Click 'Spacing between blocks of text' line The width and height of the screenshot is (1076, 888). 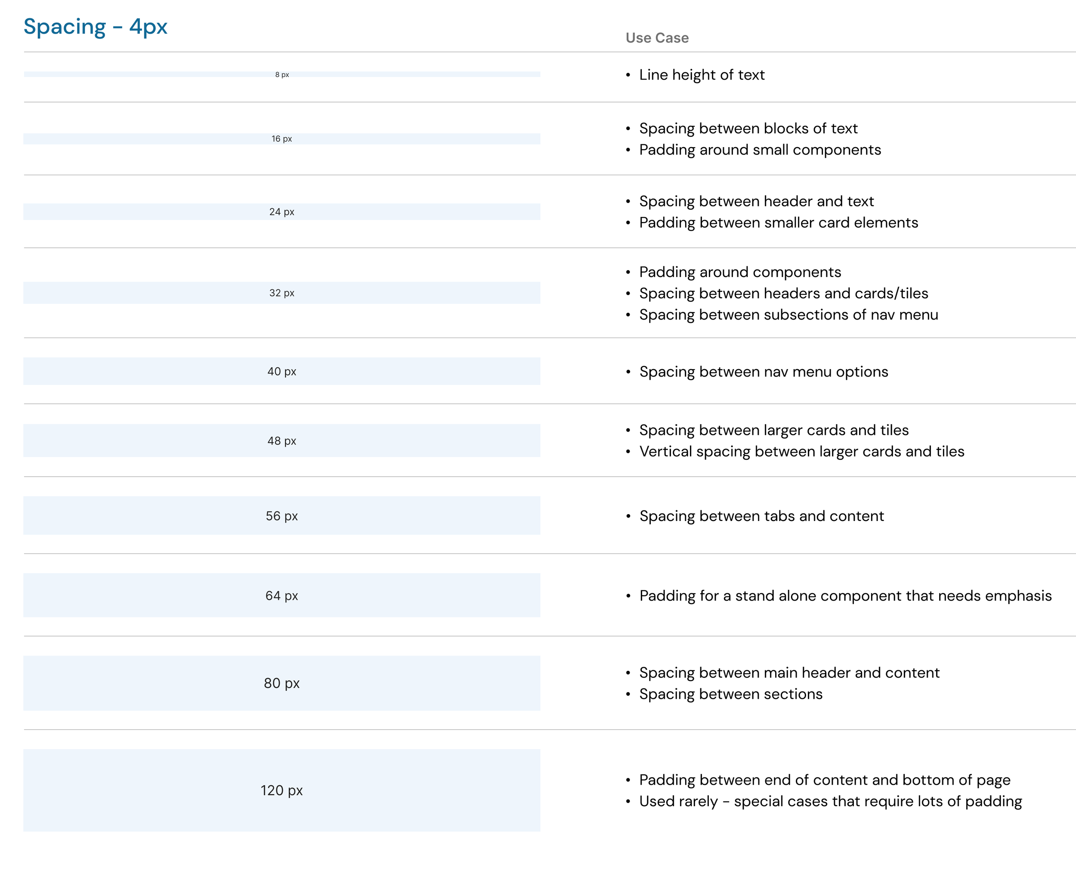(x=748, y=128)
